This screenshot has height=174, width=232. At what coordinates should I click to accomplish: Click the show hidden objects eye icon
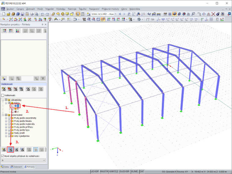(x=4, y=78)
